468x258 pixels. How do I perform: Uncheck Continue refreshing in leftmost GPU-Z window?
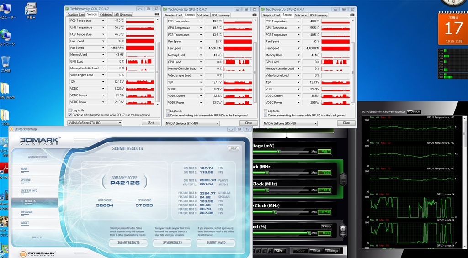(x=70, y=115)
